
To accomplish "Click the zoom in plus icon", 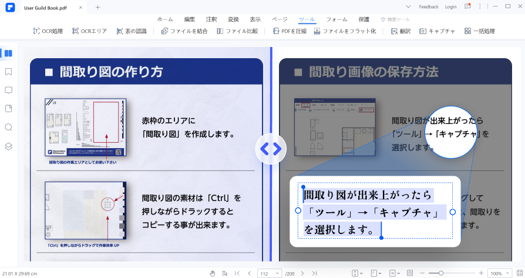I will tap(481, 273).
